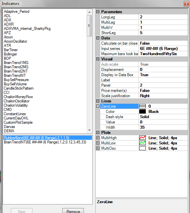
Task: Select BOP in the indicator list
Action: click(8, 58)
